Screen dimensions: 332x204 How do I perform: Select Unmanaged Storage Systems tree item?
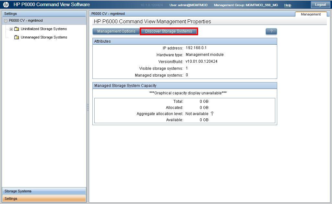click(x=44, y=37)
